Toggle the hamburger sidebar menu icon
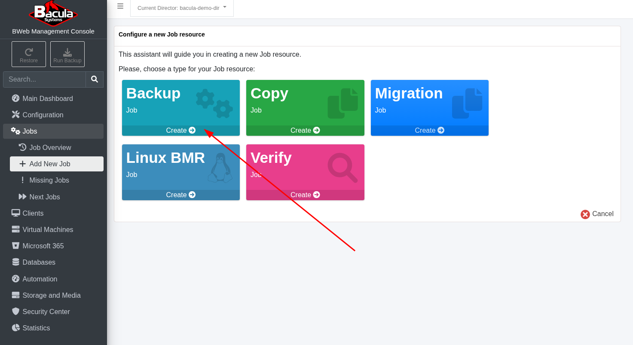Viewport: 633px width, 345px height. click(x=120, y=6)
